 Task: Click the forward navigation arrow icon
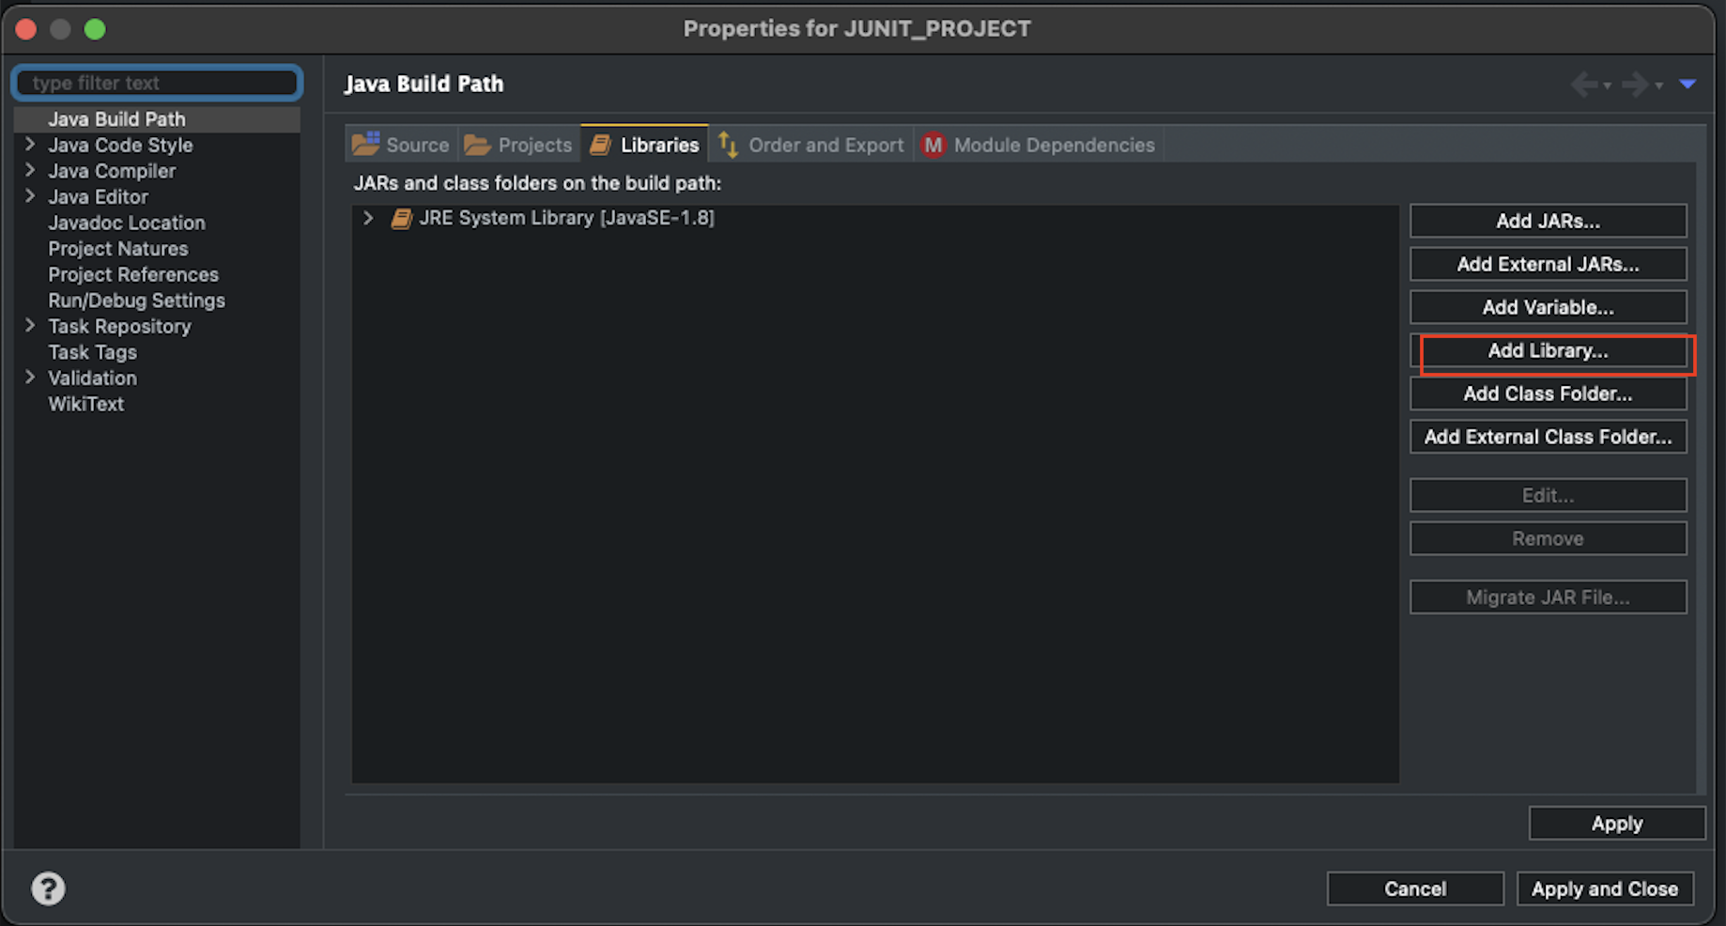[x=1638, y=84]
